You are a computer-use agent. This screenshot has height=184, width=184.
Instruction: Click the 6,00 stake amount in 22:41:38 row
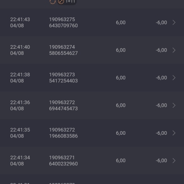tap(121, 78)
